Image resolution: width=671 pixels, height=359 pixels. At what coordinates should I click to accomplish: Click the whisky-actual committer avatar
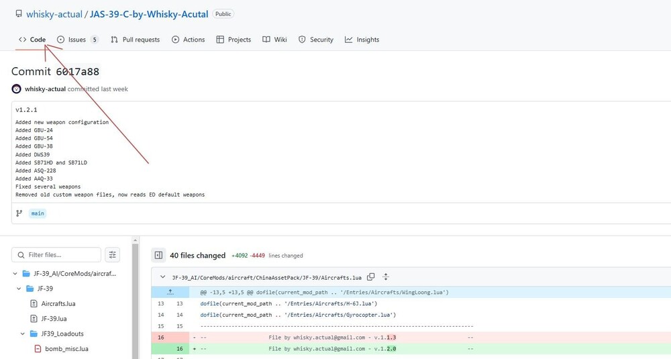17,89
